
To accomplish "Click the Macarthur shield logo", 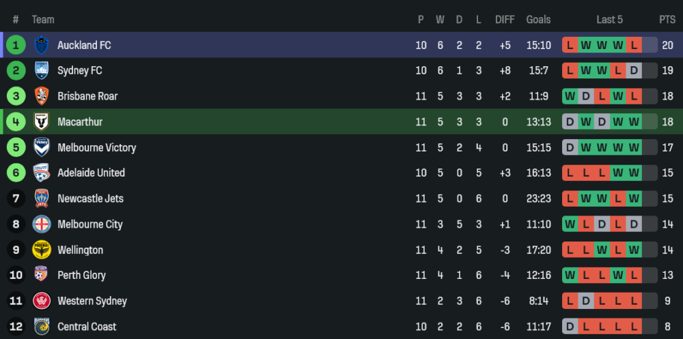I will pyautogui.click(x=42, y=121).
